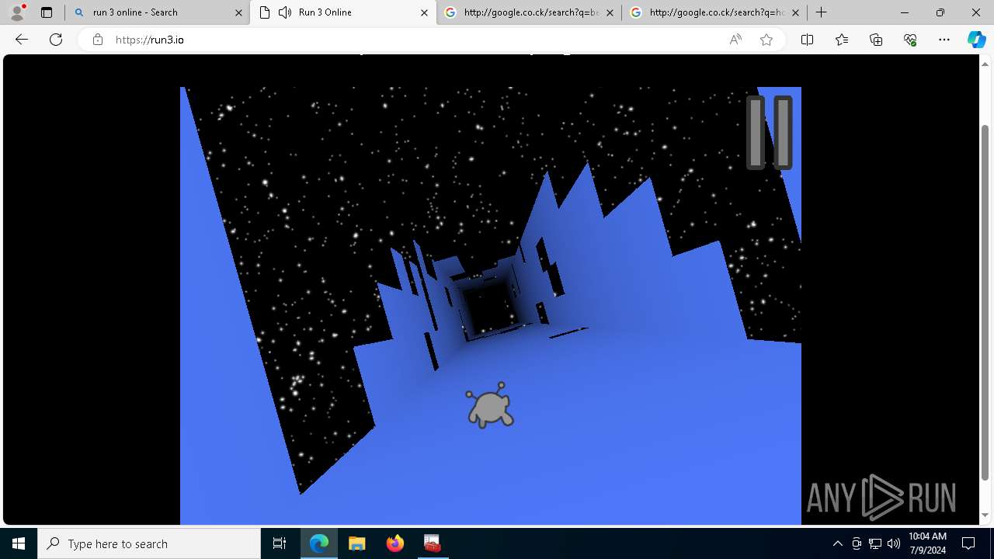Click the taskbar search box
994x559 pixels.
click(x=149, y=543)
